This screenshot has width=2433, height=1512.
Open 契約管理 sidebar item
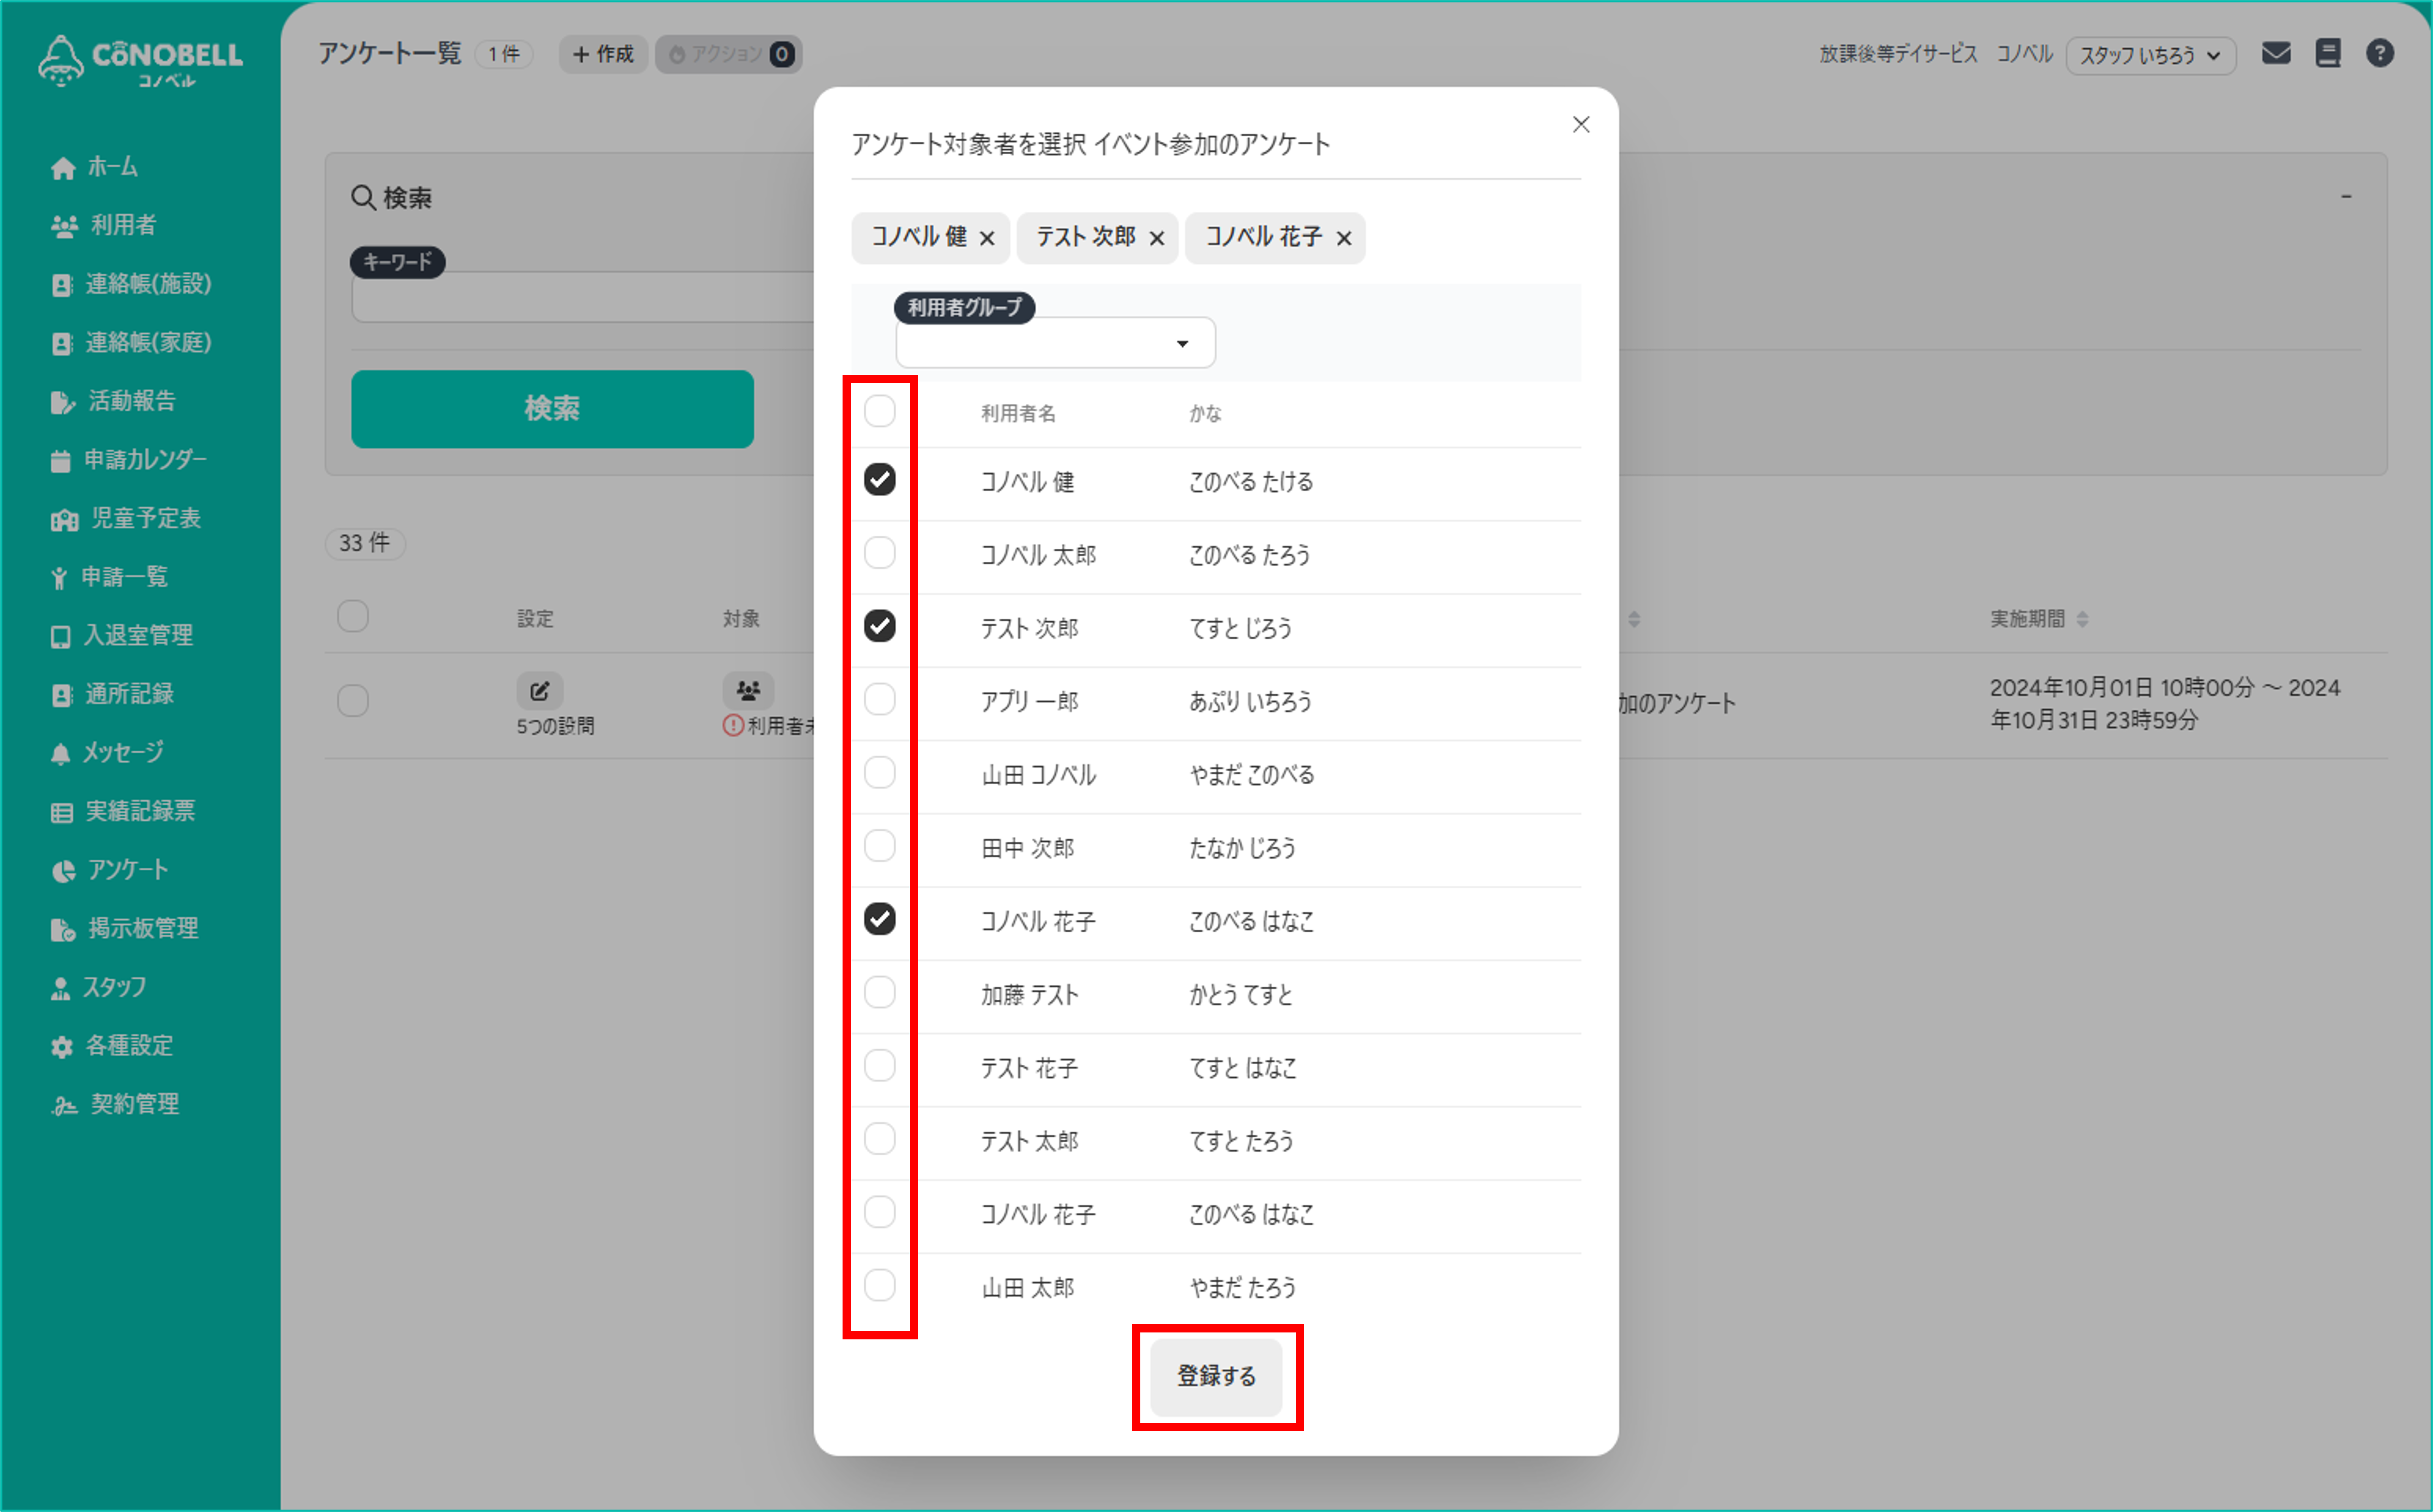115,1104
